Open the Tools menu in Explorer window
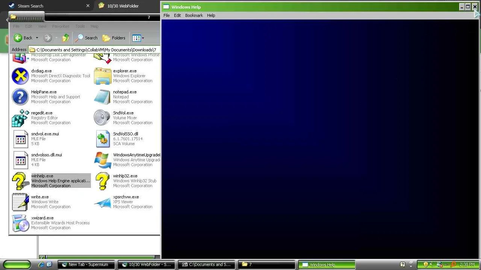Screen dimensions: 481x270 (80, 26)
